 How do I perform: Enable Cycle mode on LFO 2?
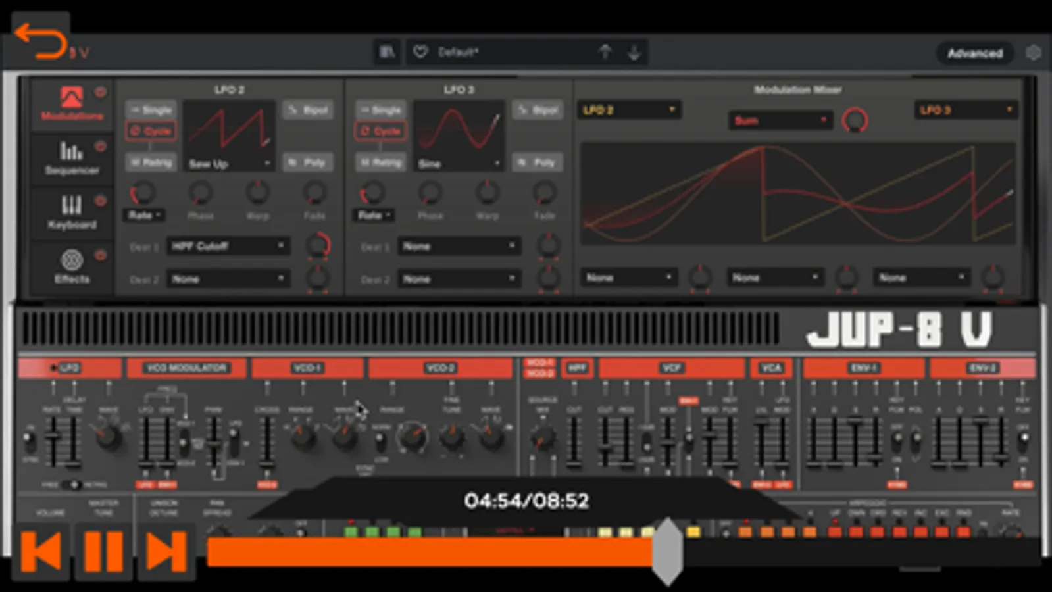click(151, 131)
